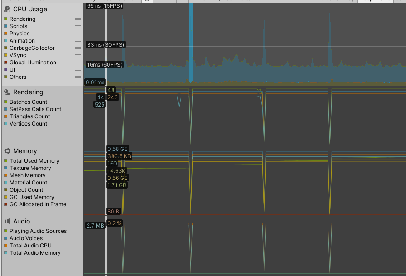The height and width of the screenshot is (276, 406).
Task: Click the white frame marker line
Action: point(105,136)
